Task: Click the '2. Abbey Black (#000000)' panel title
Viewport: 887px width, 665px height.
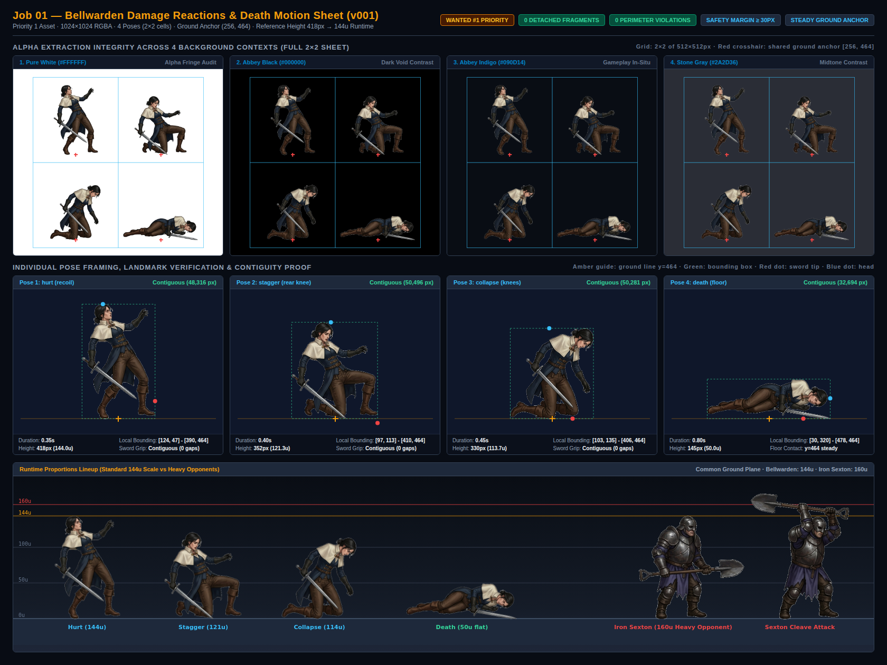Action: click(271, 62)
